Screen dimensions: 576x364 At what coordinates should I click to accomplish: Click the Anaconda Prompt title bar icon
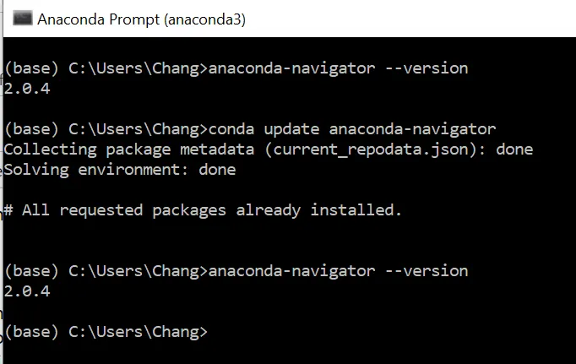pos(24,18)
